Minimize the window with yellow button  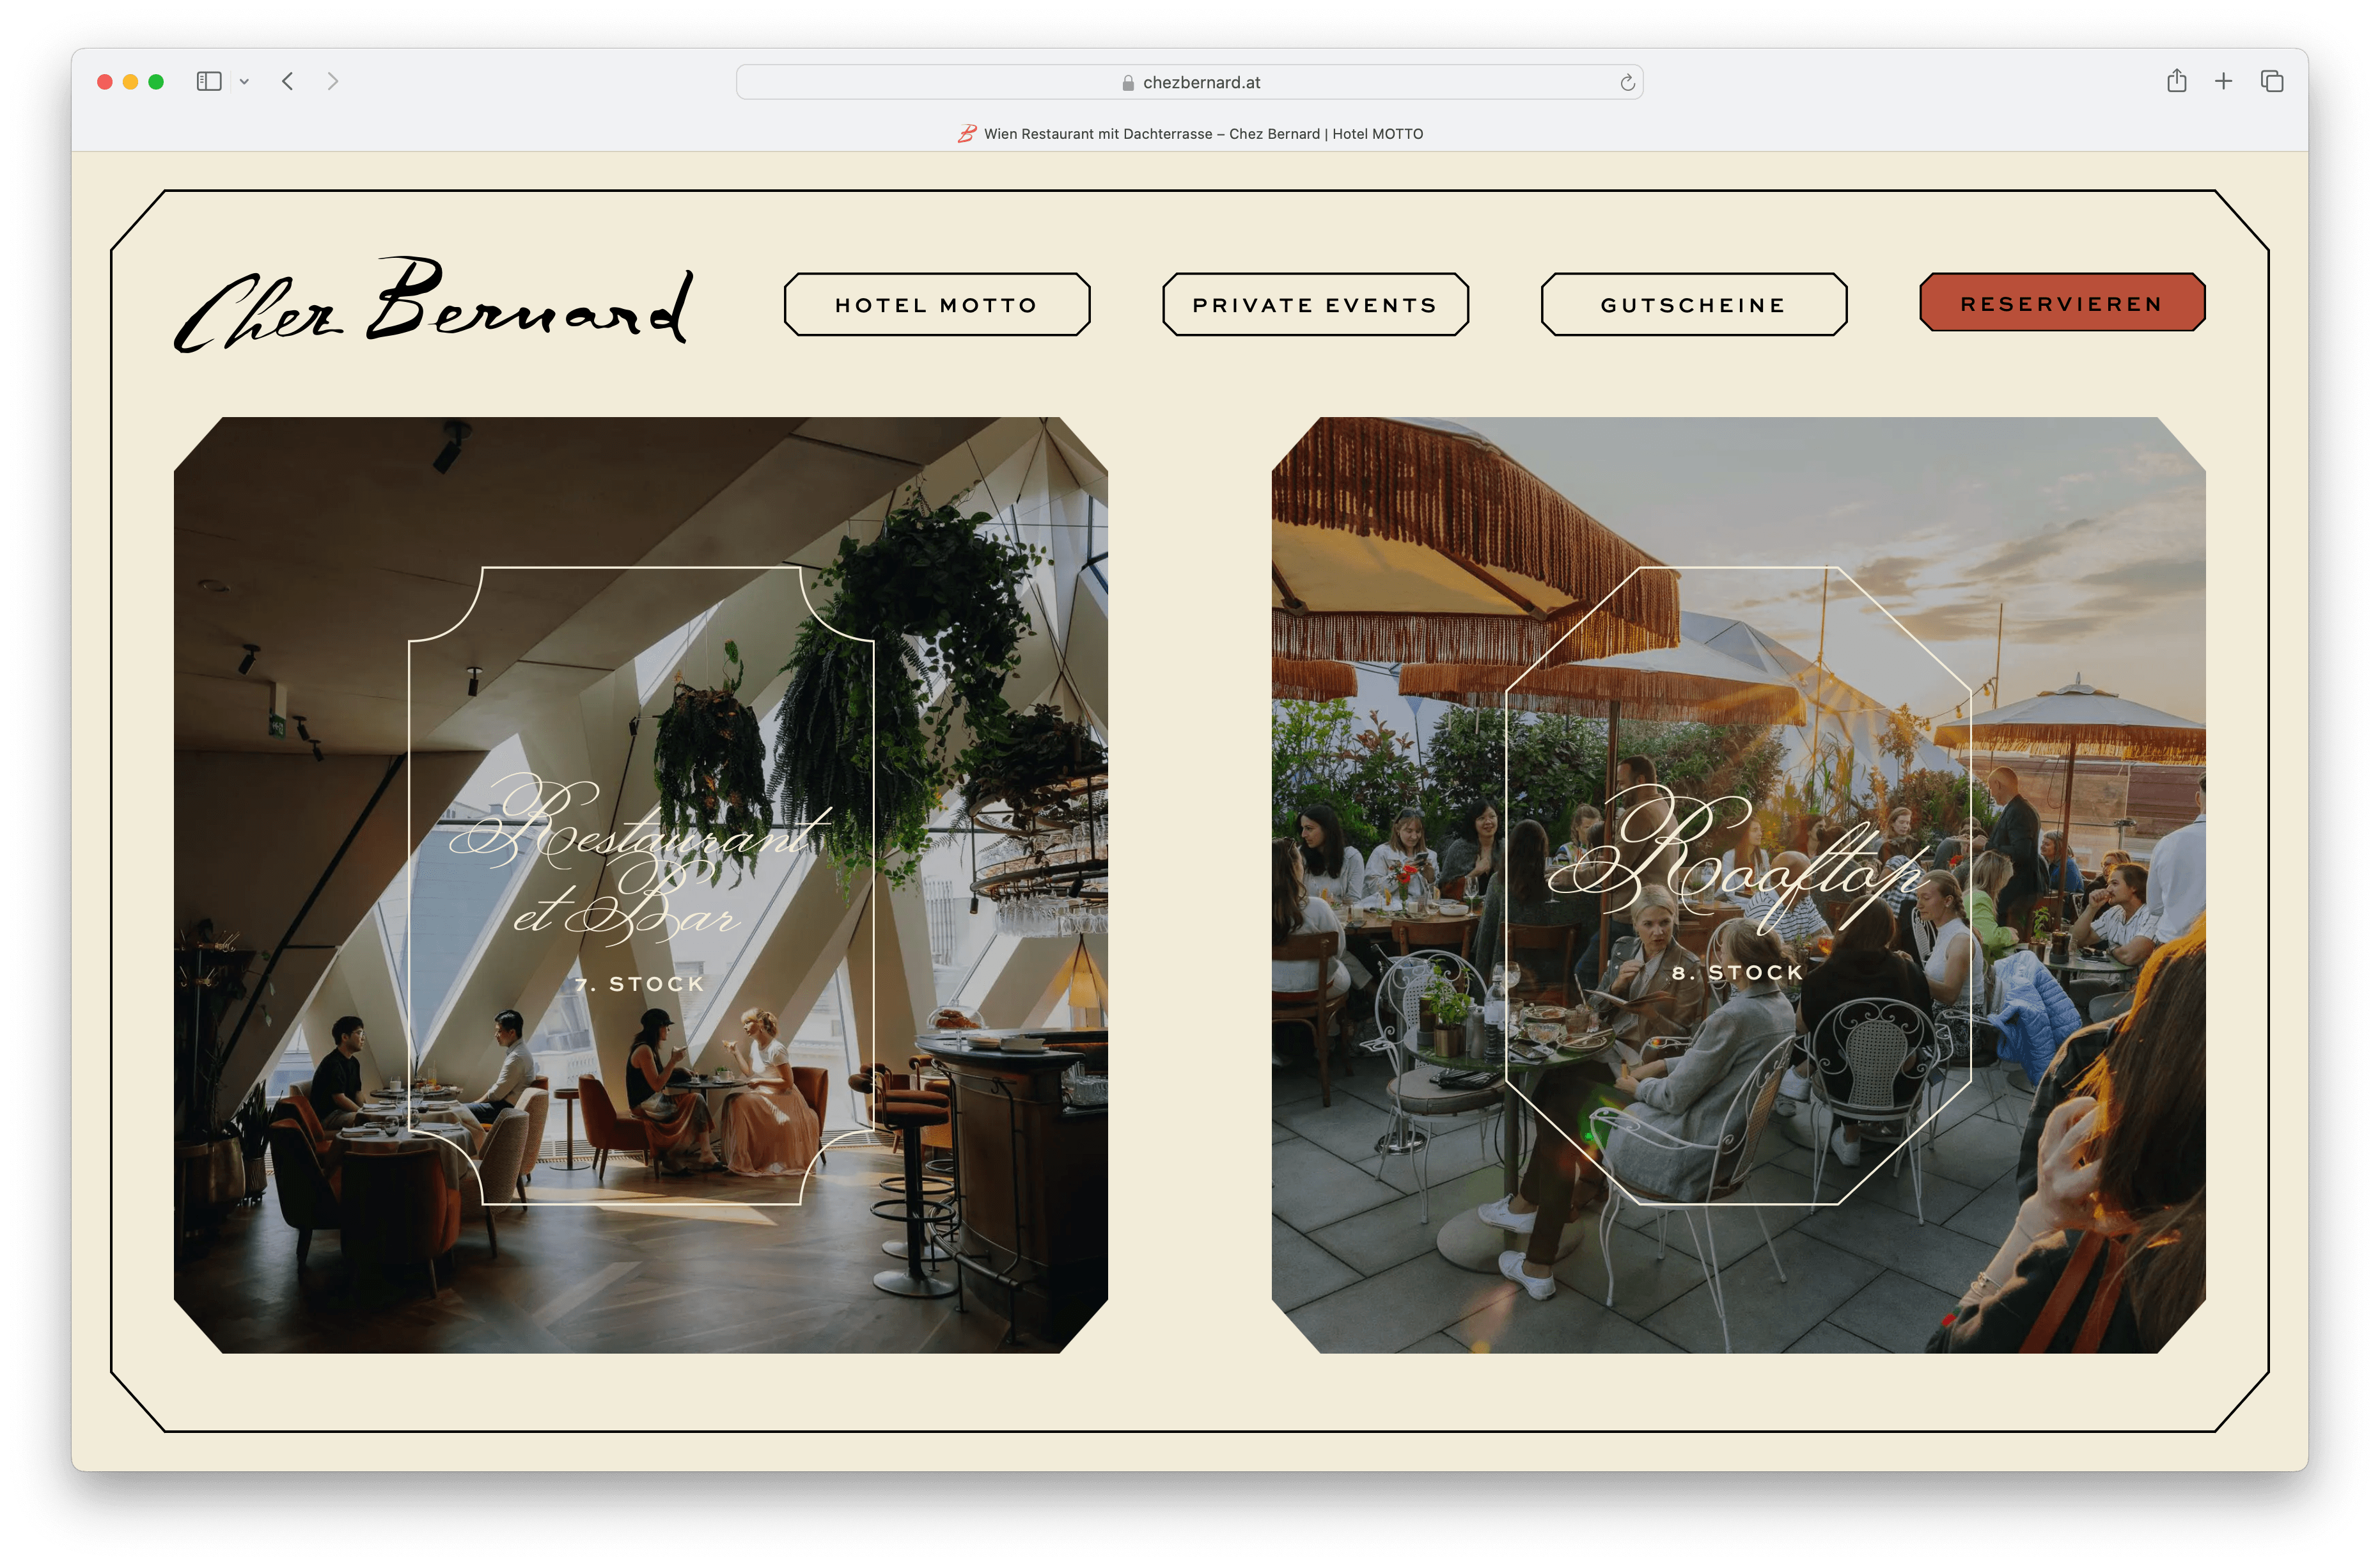(x=130, y=82)
